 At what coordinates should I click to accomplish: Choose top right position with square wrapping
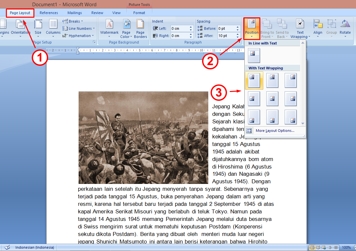pyautogui.click(x=290, y=80)
